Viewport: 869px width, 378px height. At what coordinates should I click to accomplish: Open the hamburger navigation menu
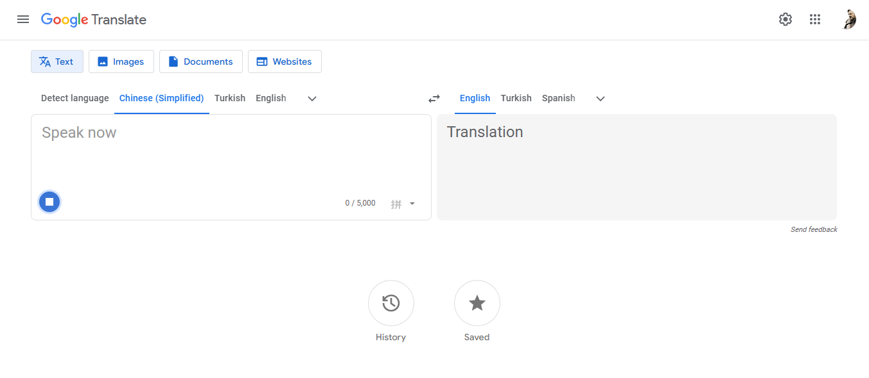23,19
